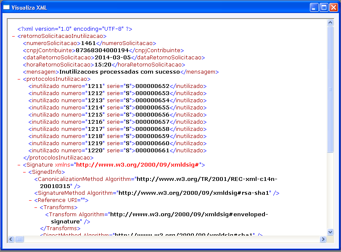Click the horizontal scrollbar right arrow
The image size is (341, 252).
tap(323, 239)
